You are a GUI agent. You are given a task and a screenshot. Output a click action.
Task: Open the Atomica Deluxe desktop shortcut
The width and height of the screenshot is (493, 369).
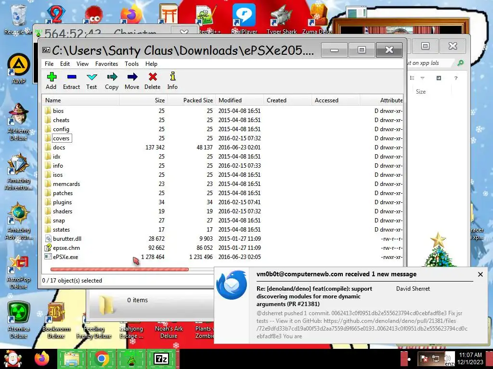[x=19, y=320]
